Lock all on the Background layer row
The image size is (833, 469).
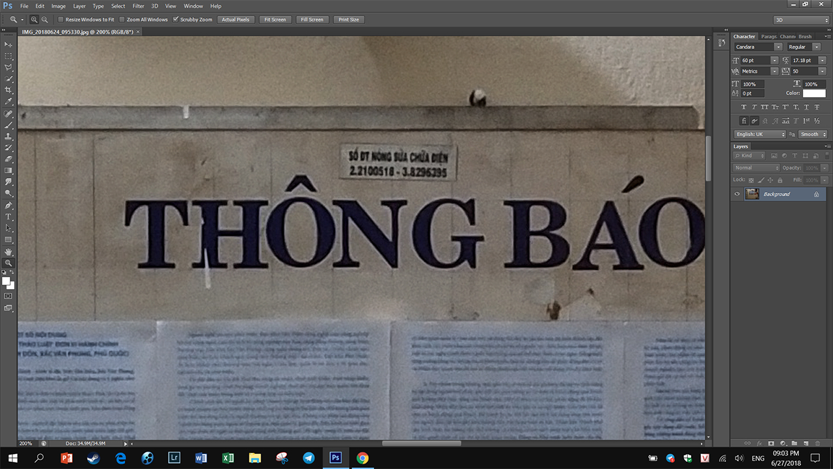point(816,194)
